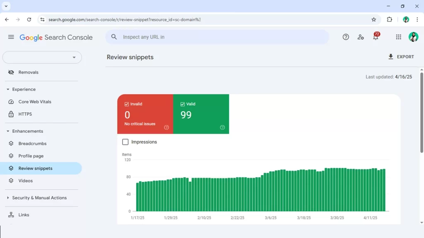The image size is (424, 238).
Task: Open Removals in the sidebar
Action: (41, 72)
